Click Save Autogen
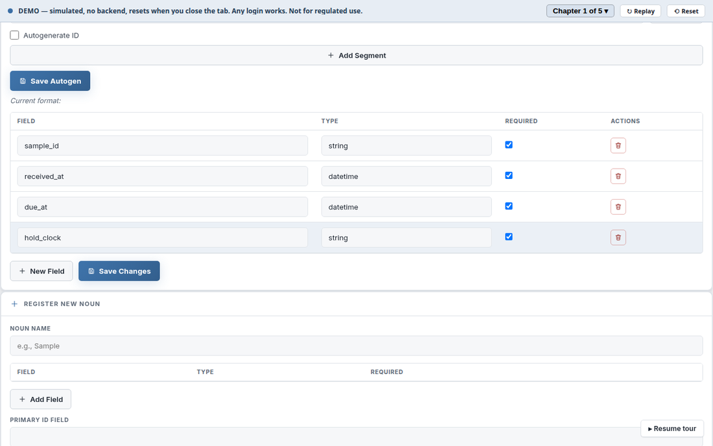 (x=50, y=81)
